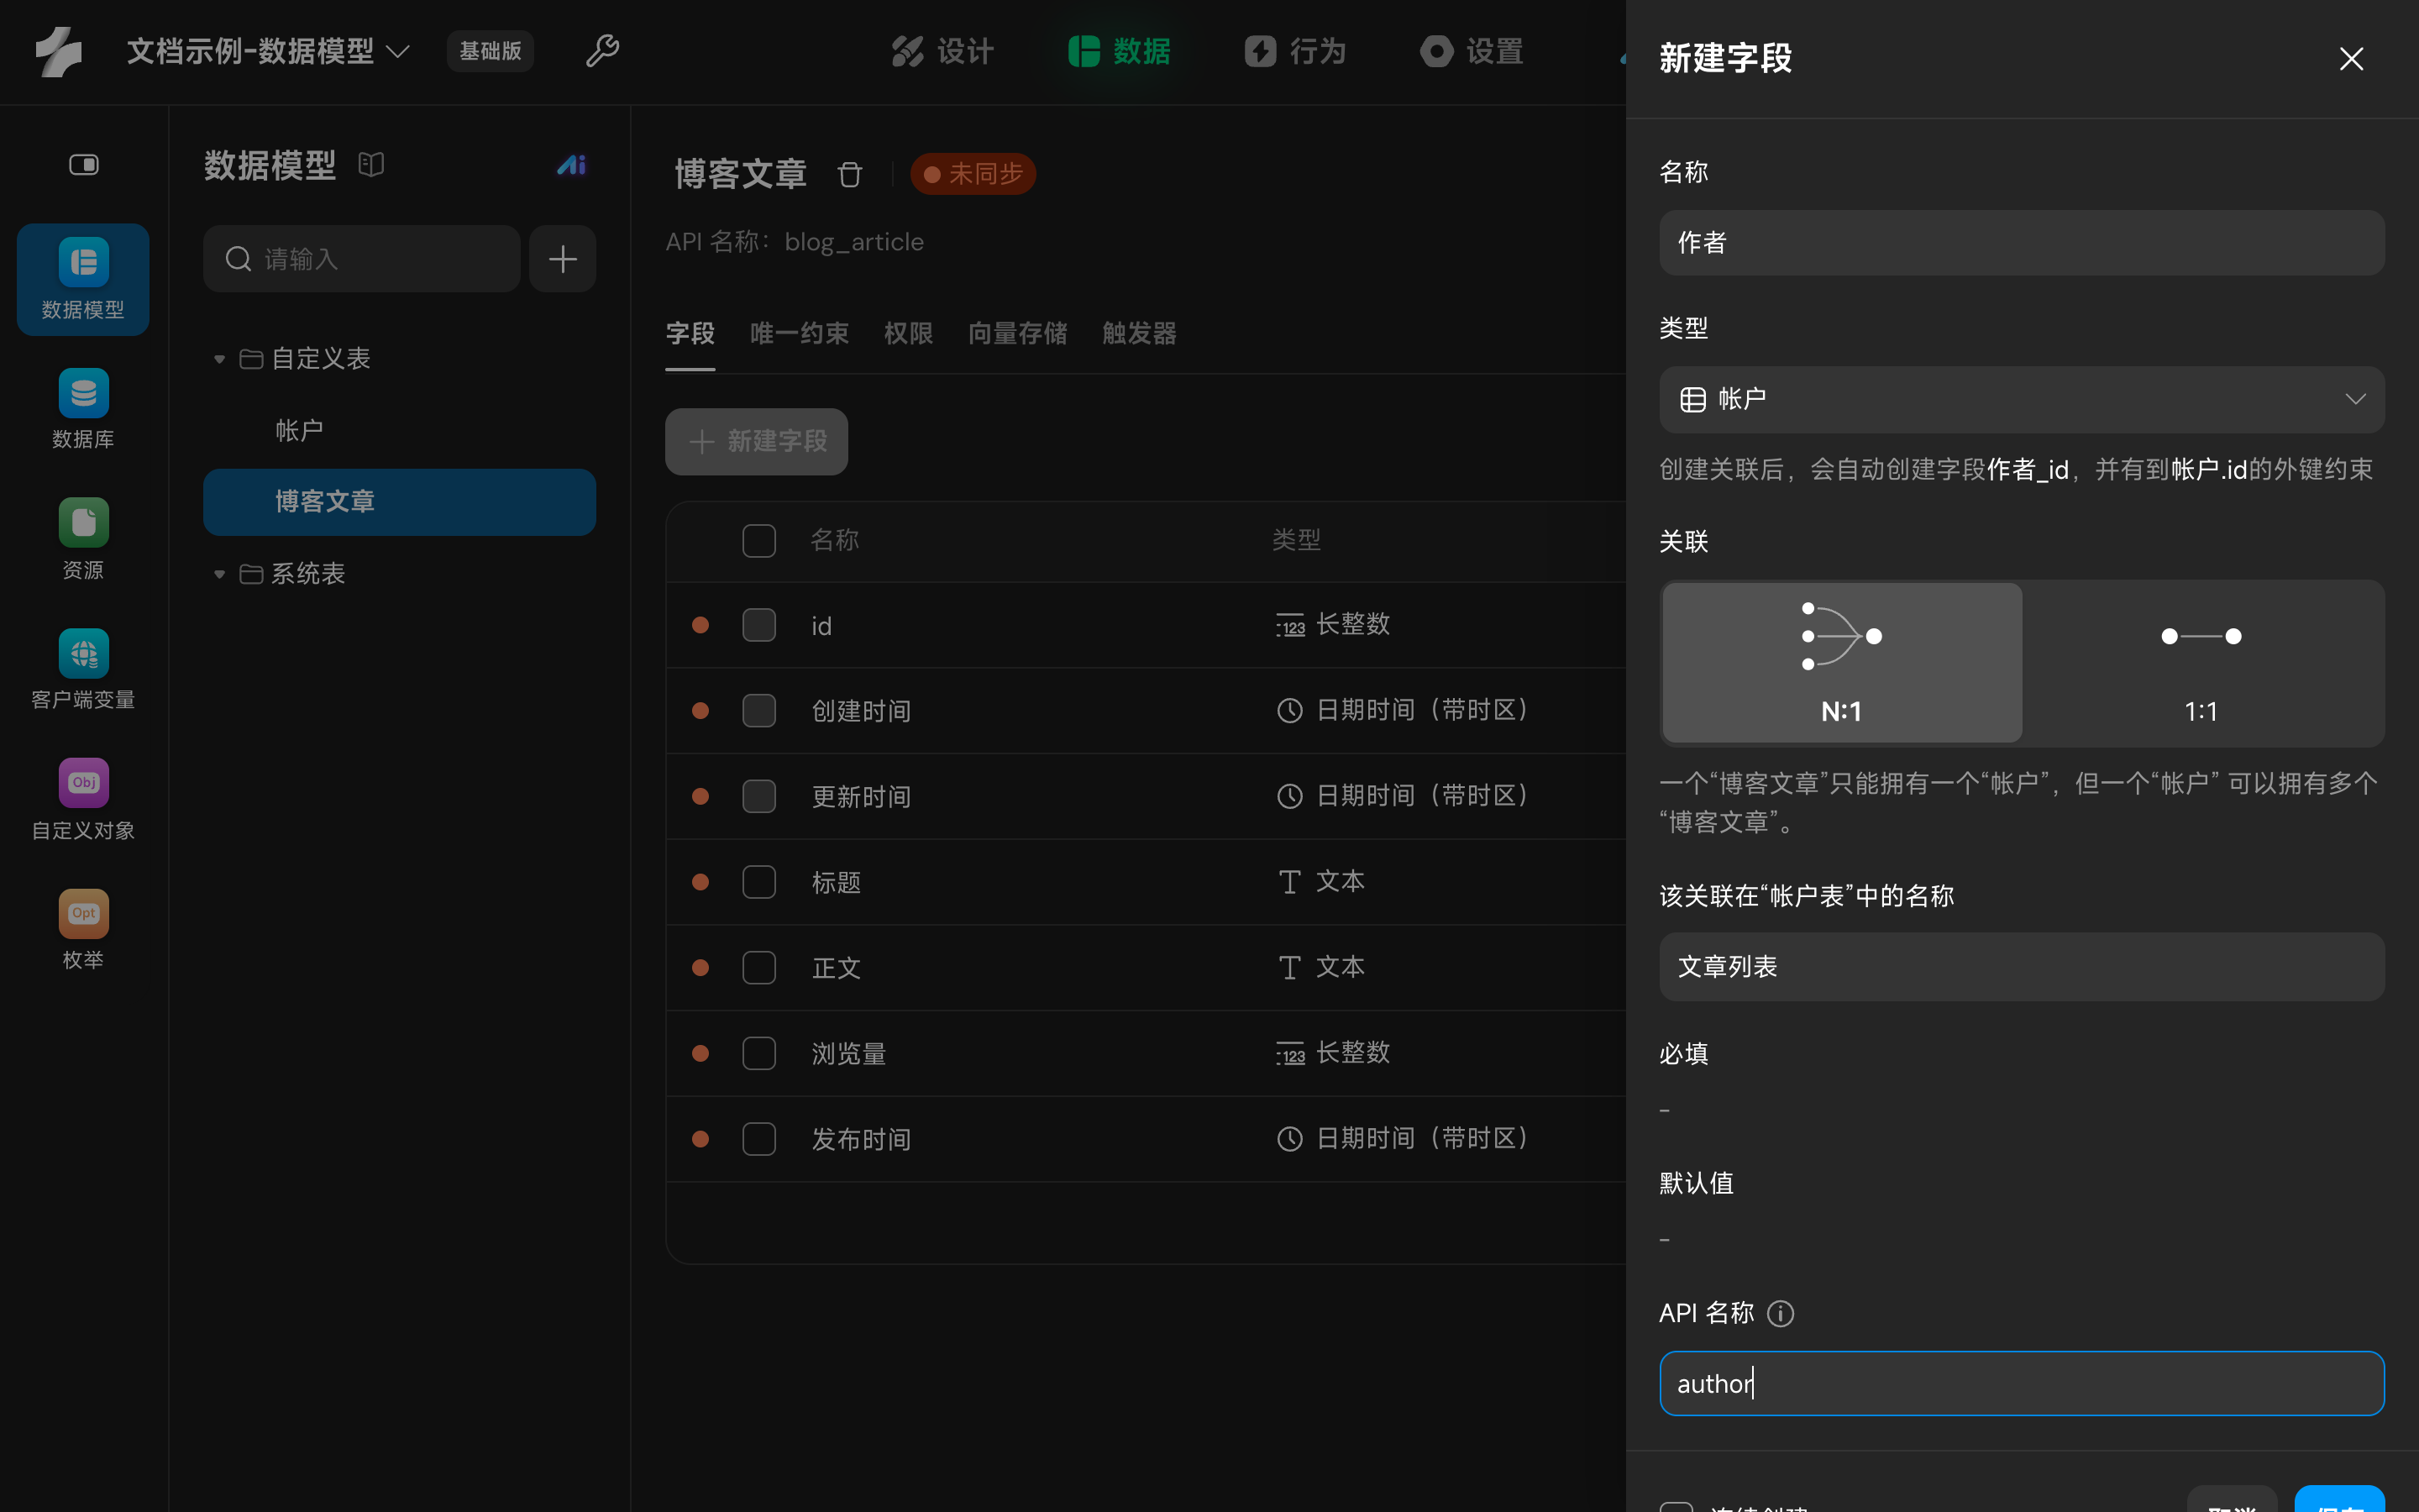
Task: Focus the API 名称 author input
Action: [2021, 1384]
